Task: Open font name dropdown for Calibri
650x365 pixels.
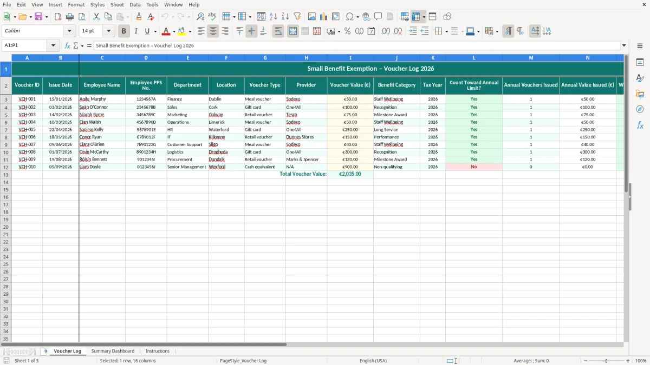Action: tap(70, 31)
